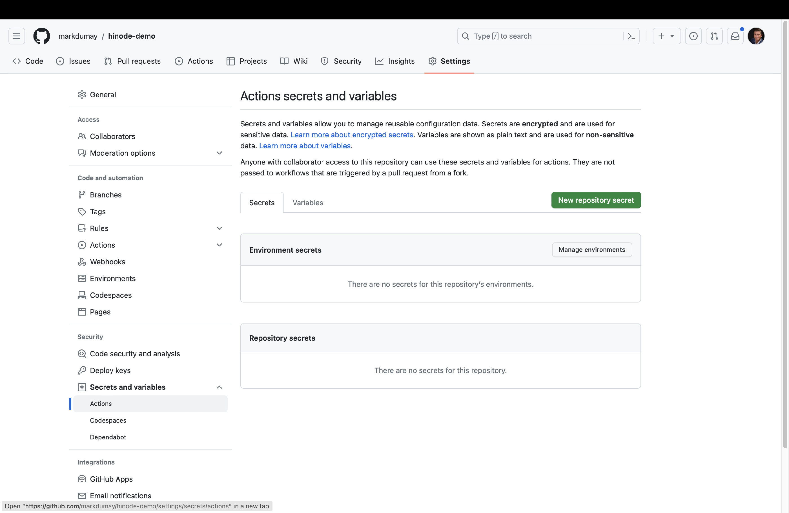Click Manage environments button

click(x=592, y=250)
